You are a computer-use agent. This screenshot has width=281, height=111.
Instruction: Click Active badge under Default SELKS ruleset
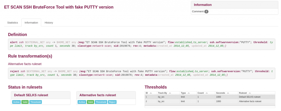pyautogui.click(x=16, y=102)
